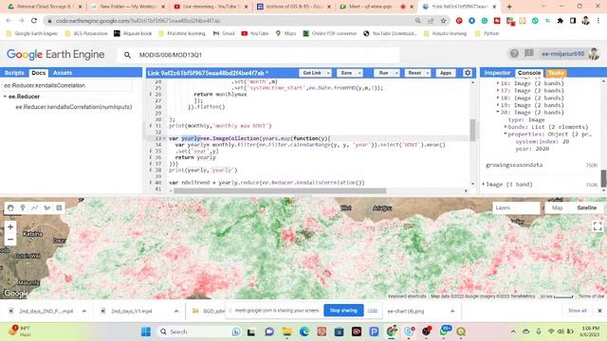607x341 pixels.
Task: Run the script with Run button
Action: 383,73
